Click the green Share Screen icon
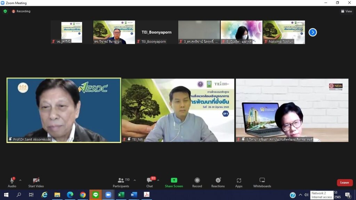This screenshot has width=356, height=200. pyautogui.click(x=174, y=181)
